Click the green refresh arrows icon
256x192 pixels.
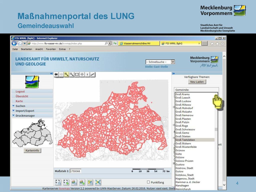[115, 43]
